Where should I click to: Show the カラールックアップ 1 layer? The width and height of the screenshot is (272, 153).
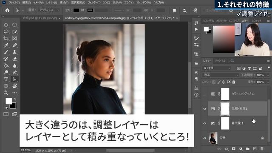point(205,94)
